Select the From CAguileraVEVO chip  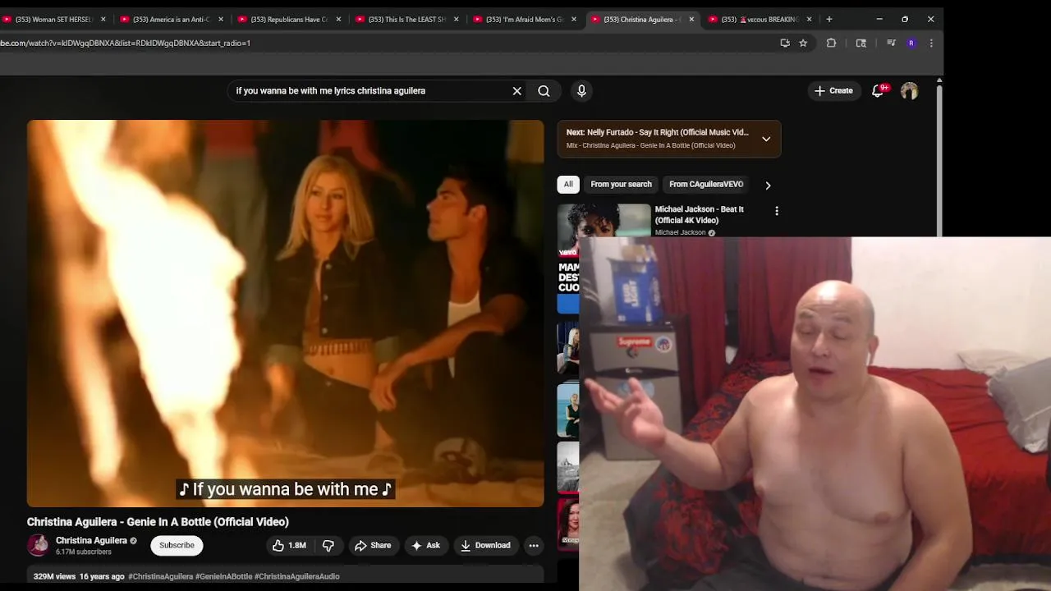[x=706, y=184]
